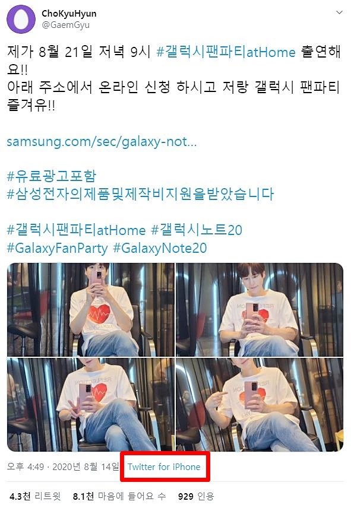This screenshot has height=511, width=351.
Task: Open the #삼성전자의제품및제작비지원을받았습니다 hashtag
Action: coord(140,194)
